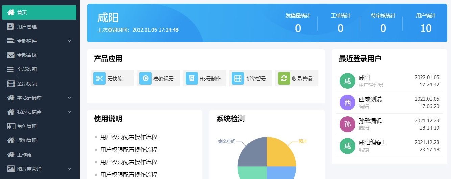This screenshot has height=179, width=451.
Task: Select the 首页 menu item
Action: point(39,13)
